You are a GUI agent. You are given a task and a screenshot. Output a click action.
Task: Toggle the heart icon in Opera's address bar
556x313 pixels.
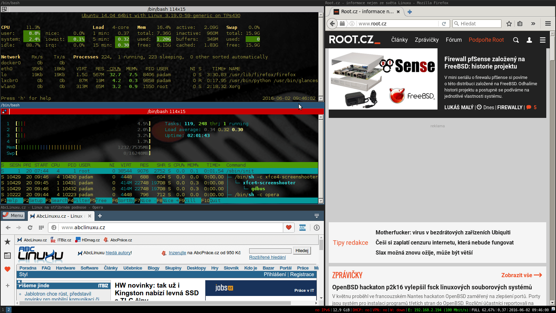[288, 227]
